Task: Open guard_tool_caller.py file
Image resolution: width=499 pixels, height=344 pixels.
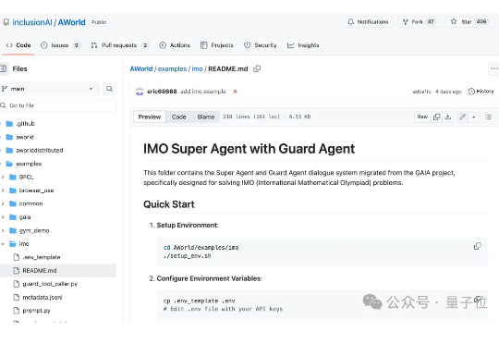Action: click(50, 284)
